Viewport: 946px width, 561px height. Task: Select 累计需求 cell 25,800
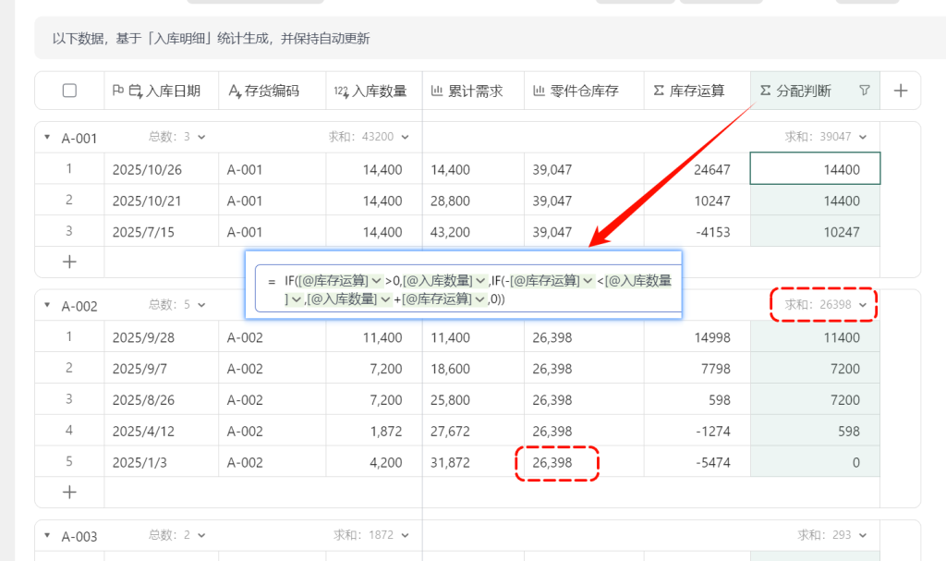[474, 400]
